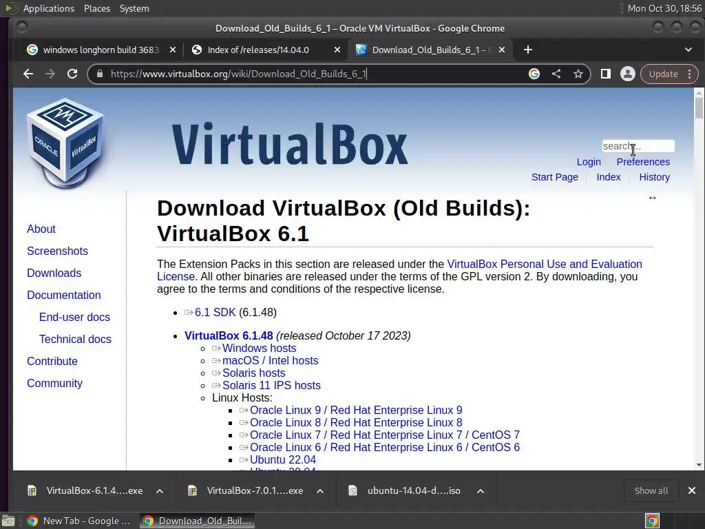Screen dimensions: 705x529
Task: Click the forward navigation arrow
Action: (50, 74)
